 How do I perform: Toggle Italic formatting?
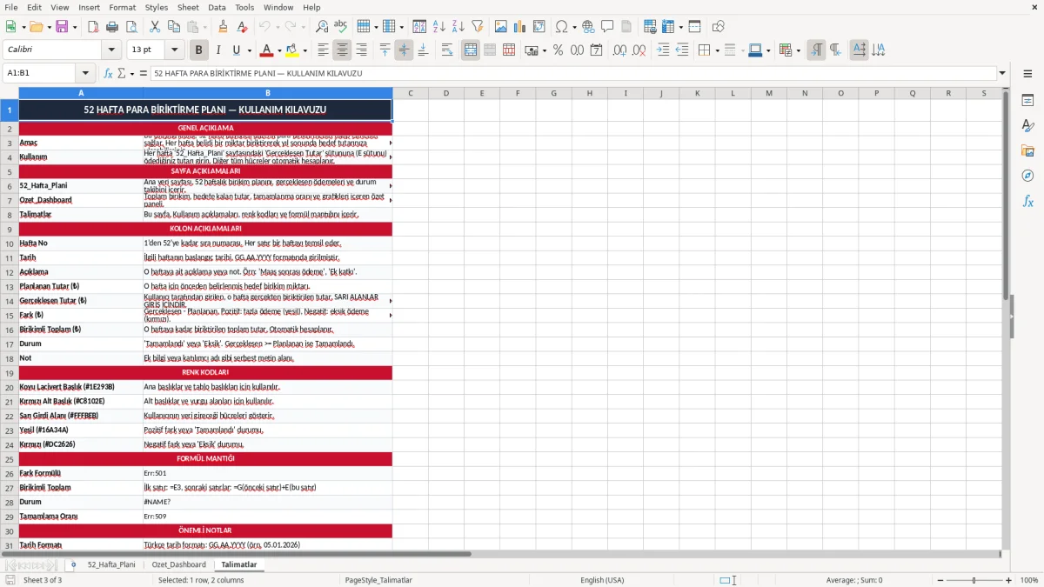217,50
